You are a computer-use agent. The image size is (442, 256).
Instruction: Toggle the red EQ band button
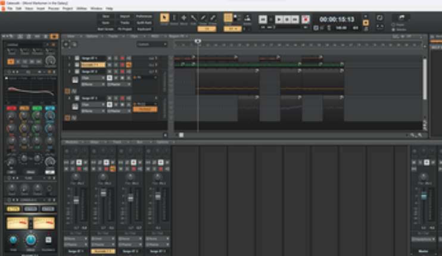pos(11,108)
